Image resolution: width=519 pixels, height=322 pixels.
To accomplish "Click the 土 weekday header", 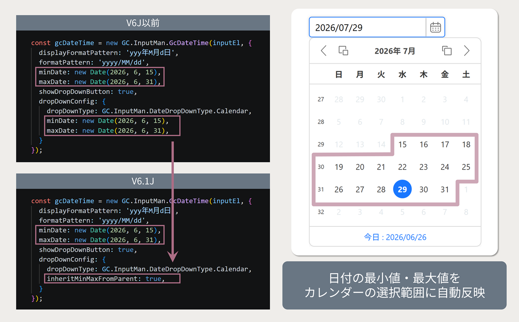I will (x=466, y=75).
